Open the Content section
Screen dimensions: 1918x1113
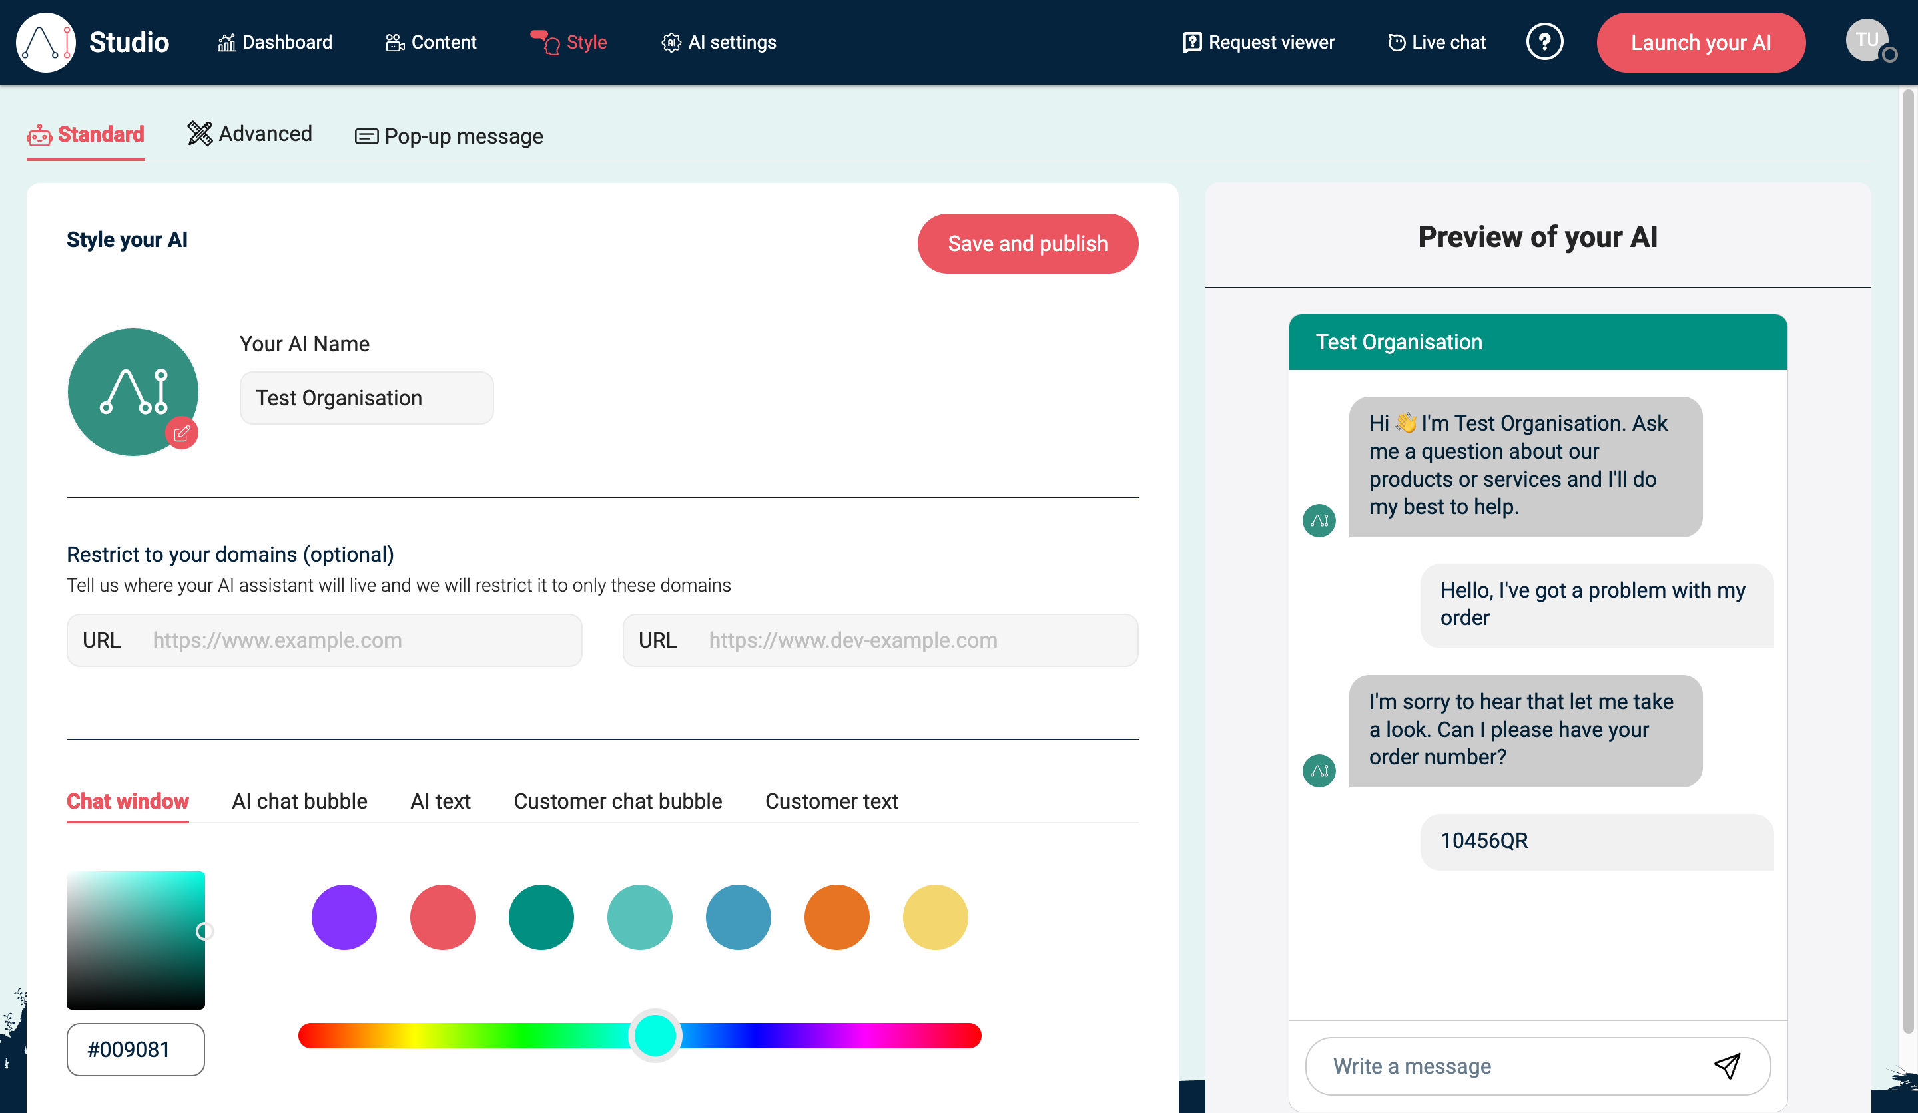point(431,42)
